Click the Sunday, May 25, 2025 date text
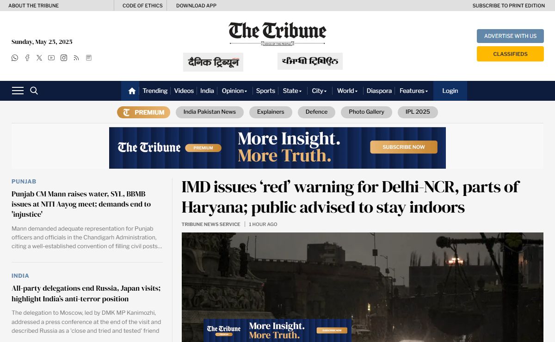Image resolution: width=555 pixels, height=342 pixels. tap(42, 42)
